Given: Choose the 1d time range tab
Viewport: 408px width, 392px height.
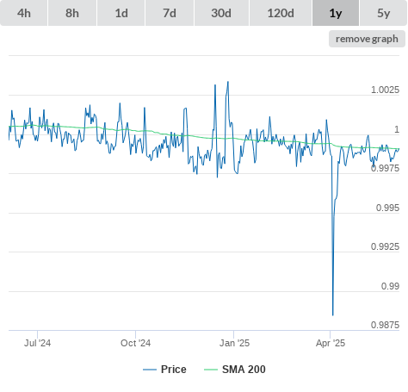Looking at the screenshot, I should (121, 13).
